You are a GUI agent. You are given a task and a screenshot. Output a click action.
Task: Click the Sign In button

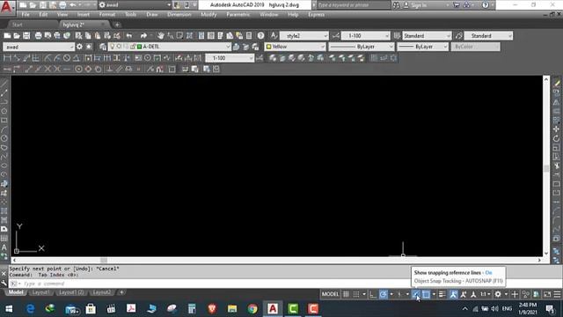tap(418, 5)
